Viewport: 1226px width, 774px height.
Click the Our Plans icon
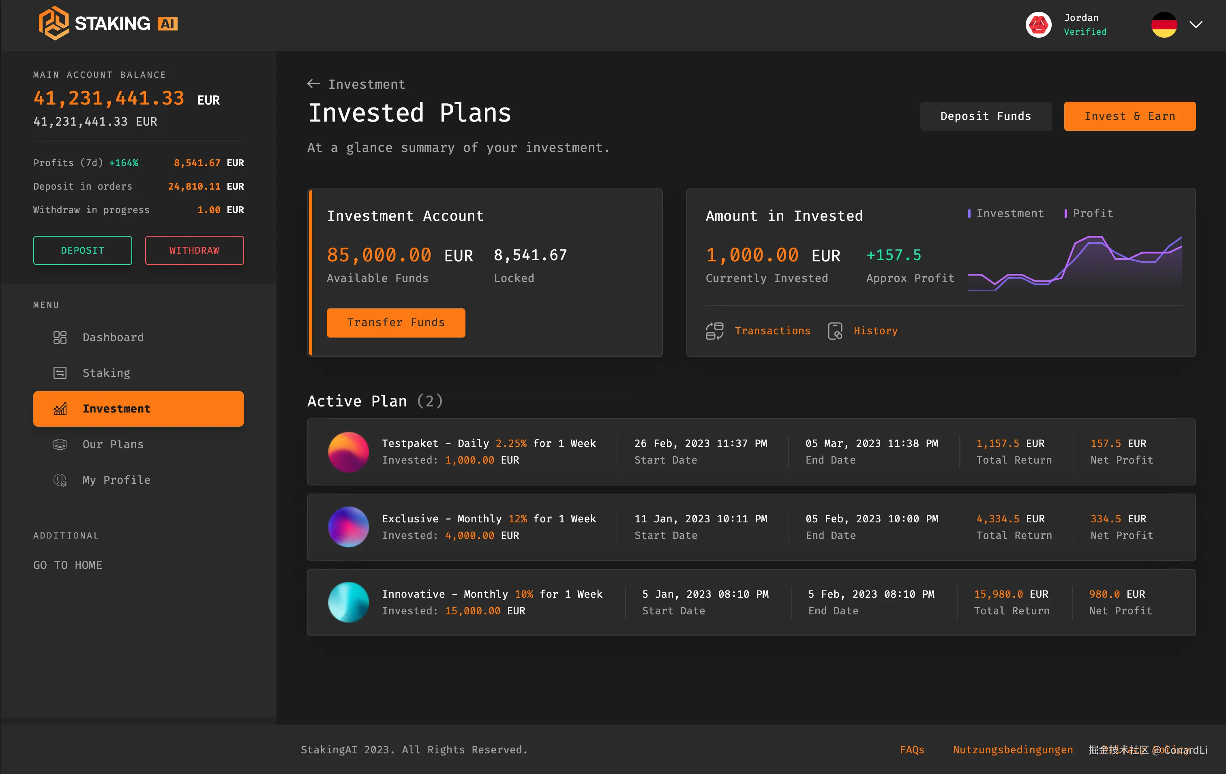60,444
